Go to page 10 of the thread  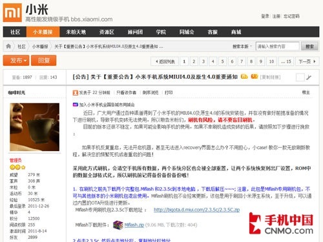point(271,61)
